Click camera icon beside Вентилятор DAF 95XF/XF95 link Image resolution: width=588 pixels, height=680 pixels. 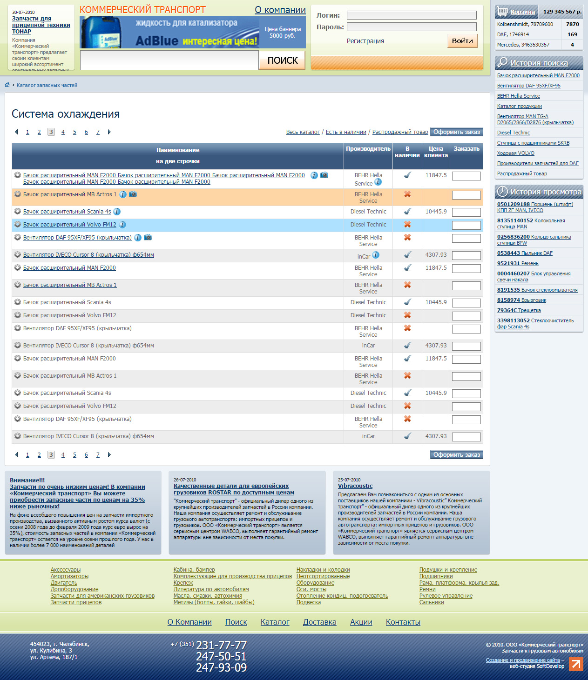[x=148, y=237]
